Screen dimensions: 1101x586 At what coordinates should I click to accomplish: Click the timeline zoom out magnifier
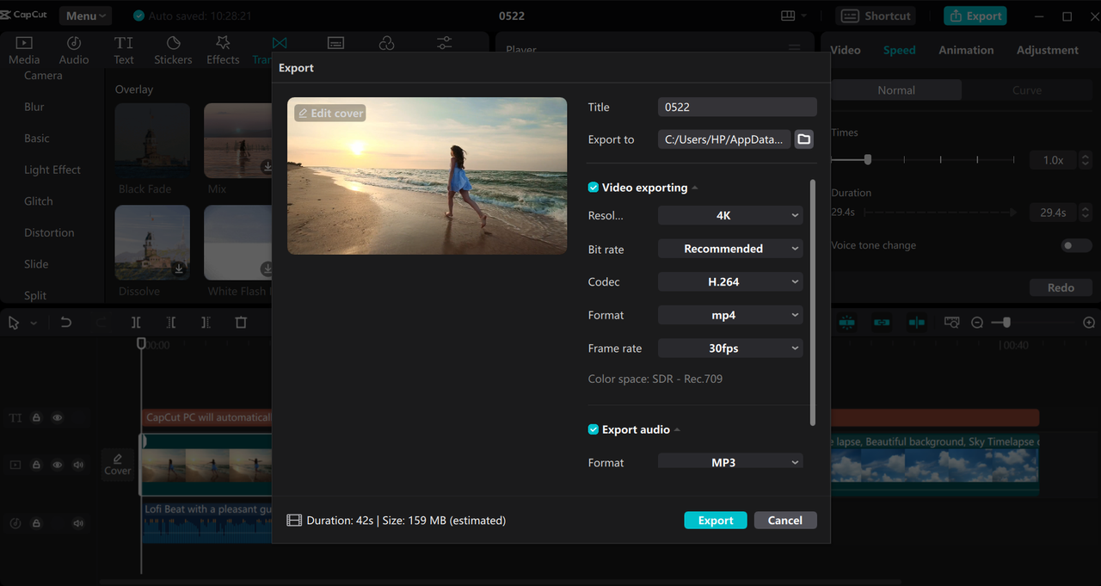[977, 323]
